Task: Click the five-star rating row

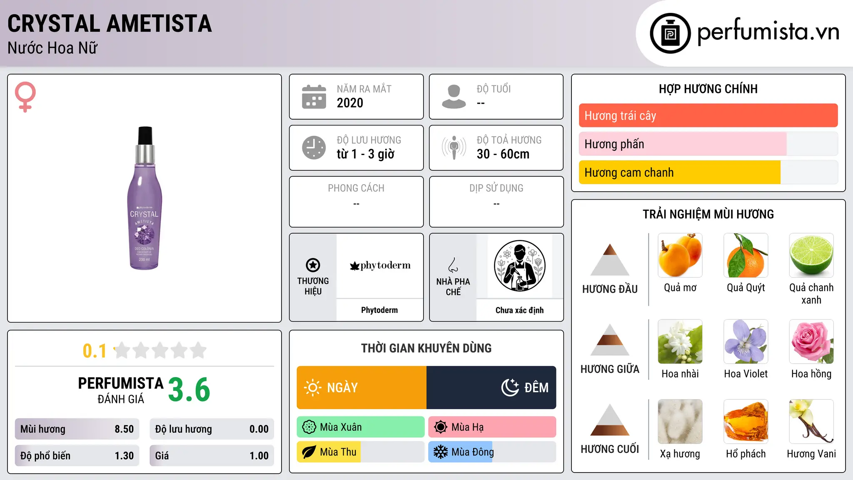Action: [160, 350]
